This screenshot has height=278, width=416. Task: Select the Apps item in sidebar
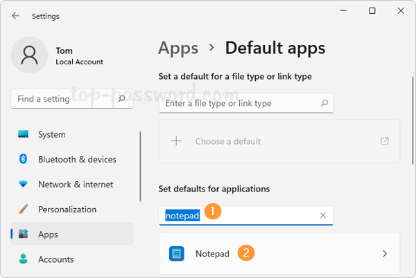click(49, 234)
